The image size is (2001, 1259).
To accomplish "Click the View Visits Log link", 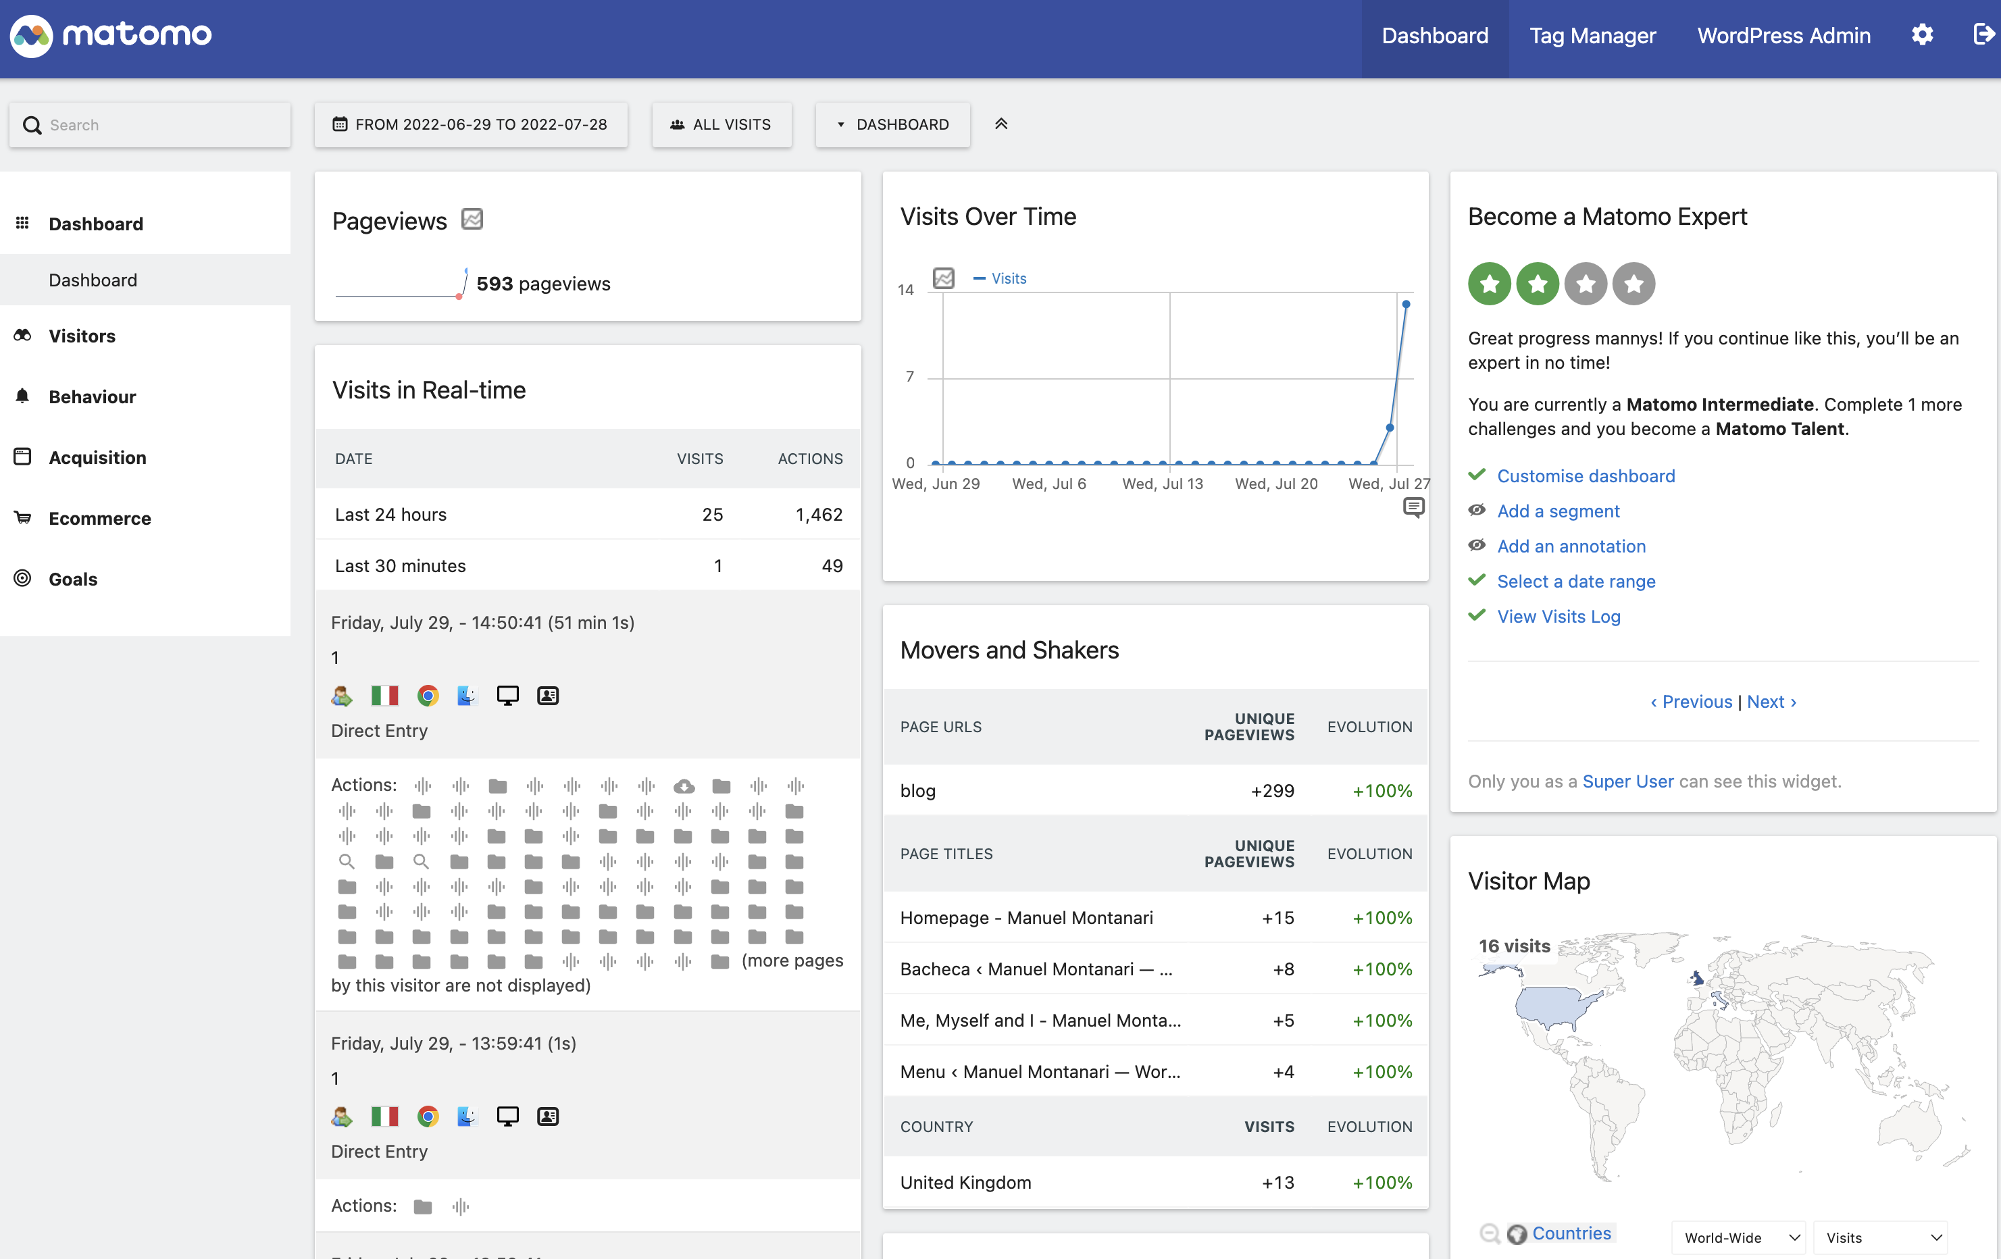I will click(1559, 616).
